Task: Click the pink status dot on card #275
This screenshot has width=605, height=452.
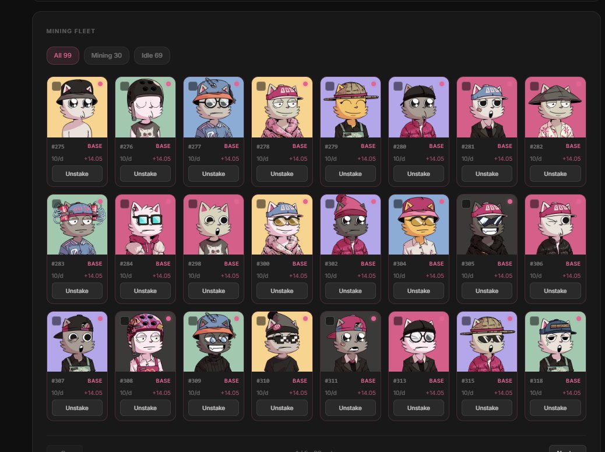Action: 100,84
